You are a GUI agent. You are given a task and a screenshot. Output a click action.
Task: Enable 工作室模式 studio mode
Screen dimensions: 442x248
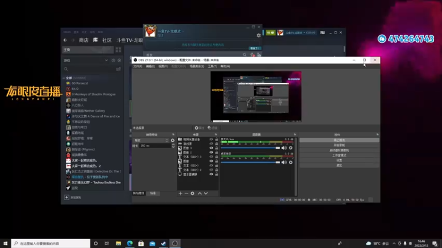(x=339, y=155)
